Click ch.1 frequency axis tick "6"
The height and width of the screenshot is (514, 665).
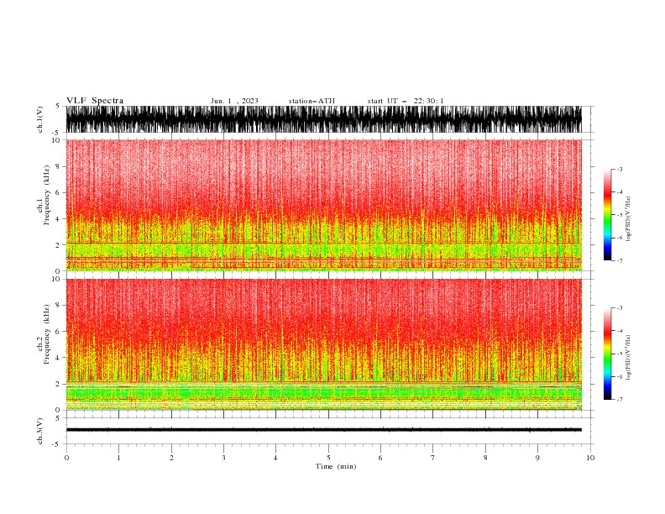[x=58, y=192]
